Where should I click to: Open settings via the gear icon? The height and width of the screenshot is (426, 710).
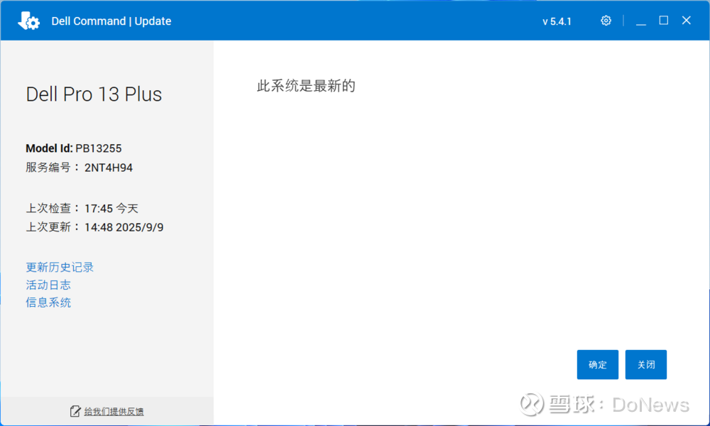tap(606, 21)
